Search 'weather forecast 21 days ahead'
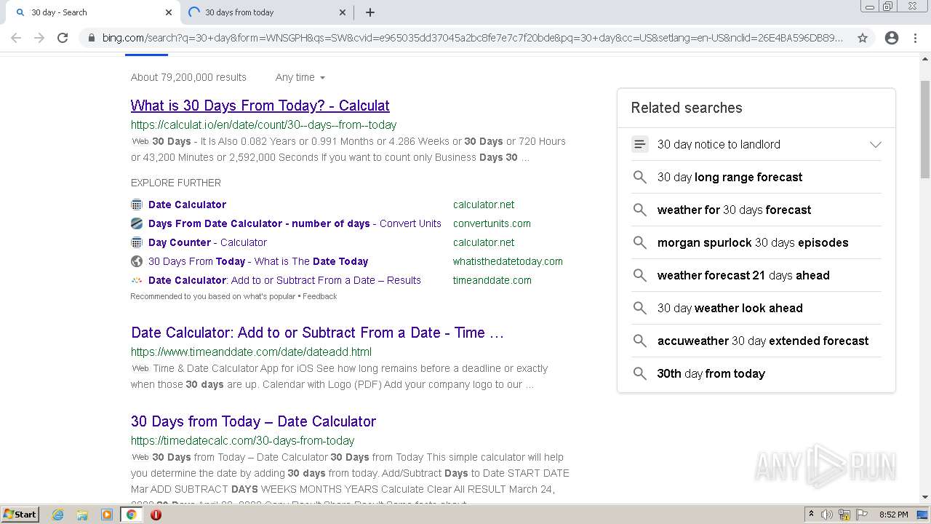Viewport: 931px width, 524px height. (x=743, y=275)
